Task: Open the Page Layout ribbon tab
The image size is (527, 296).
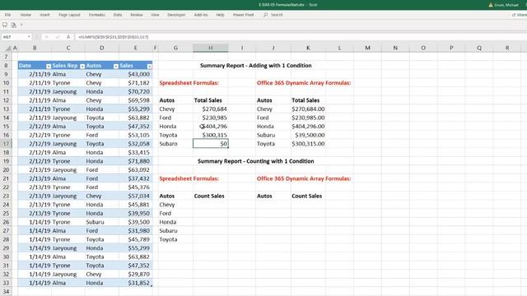Action: [x=69, y=15]
